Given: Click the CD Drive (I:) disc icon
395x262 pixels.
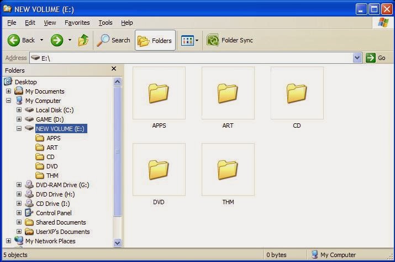Looking at the screenshot, I should point(29,203).
